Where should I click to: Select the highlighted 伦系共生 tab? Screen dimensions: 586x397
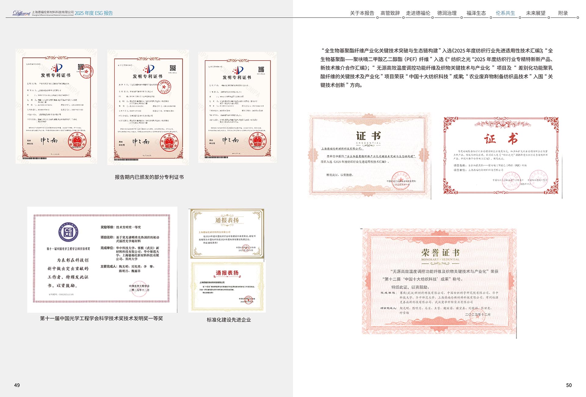[505, 13]
